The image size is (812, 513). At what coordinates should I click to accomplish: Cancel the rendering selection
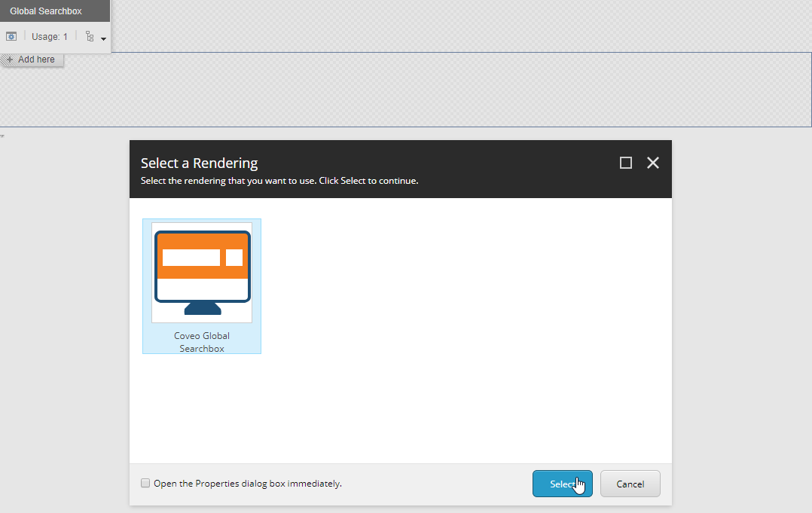click(x=630, y=484)
